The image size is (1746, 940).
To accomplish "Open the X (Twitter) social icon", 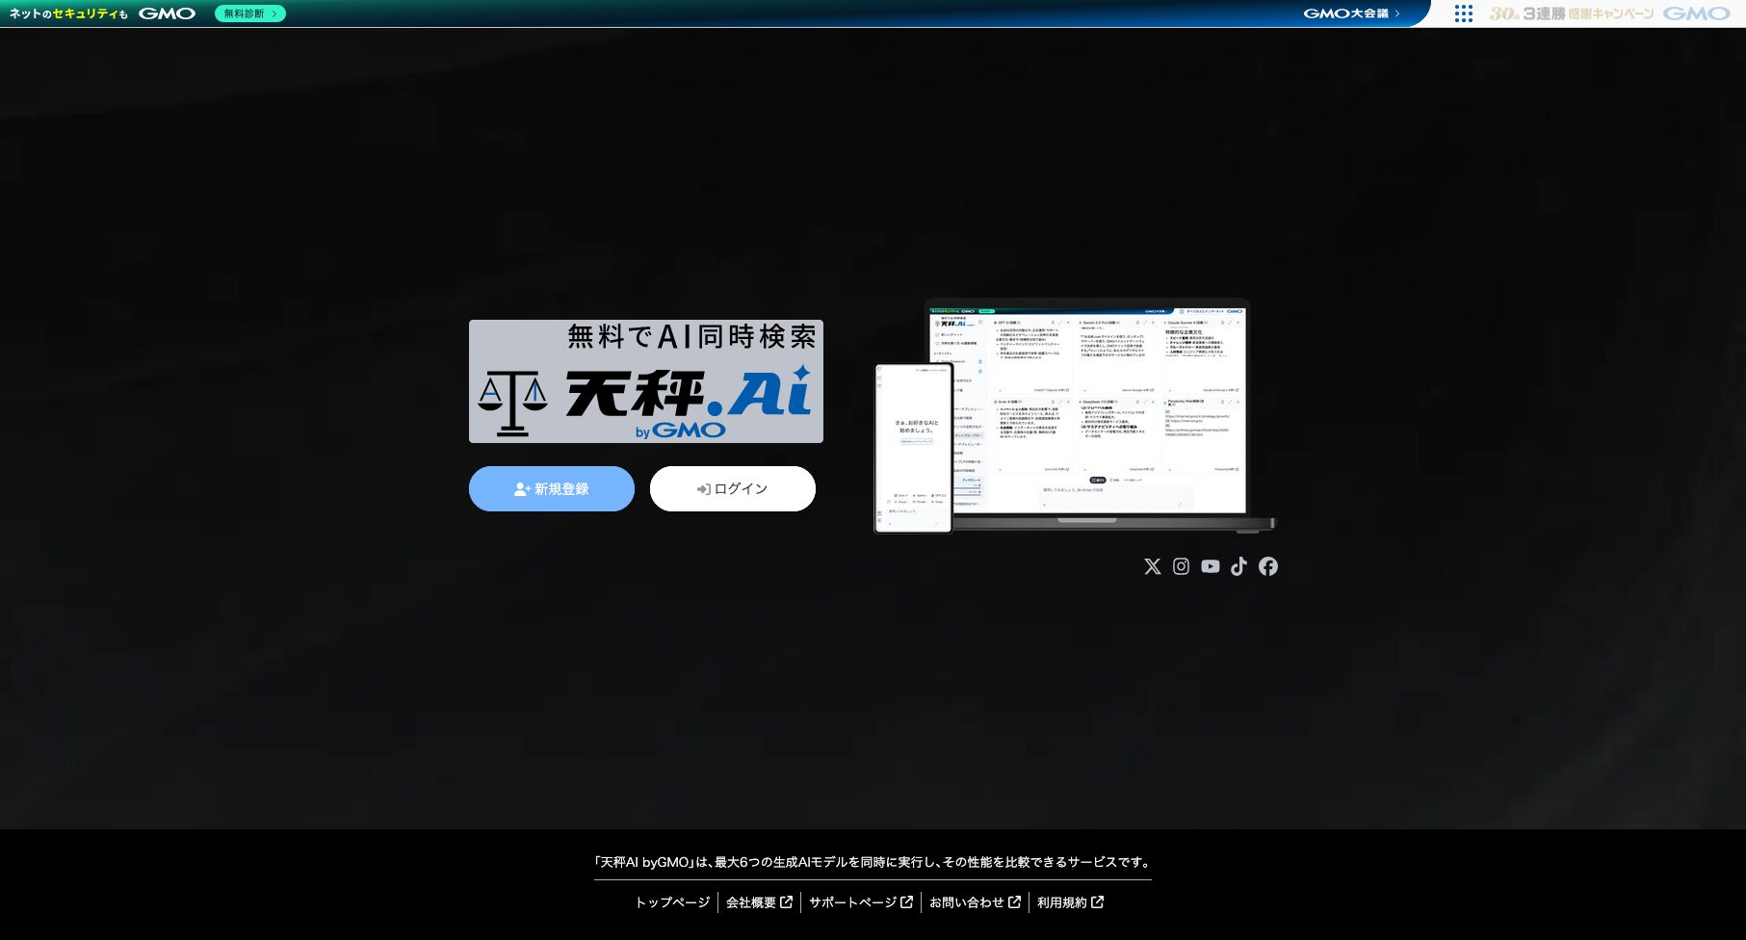I will [1152, 566].
